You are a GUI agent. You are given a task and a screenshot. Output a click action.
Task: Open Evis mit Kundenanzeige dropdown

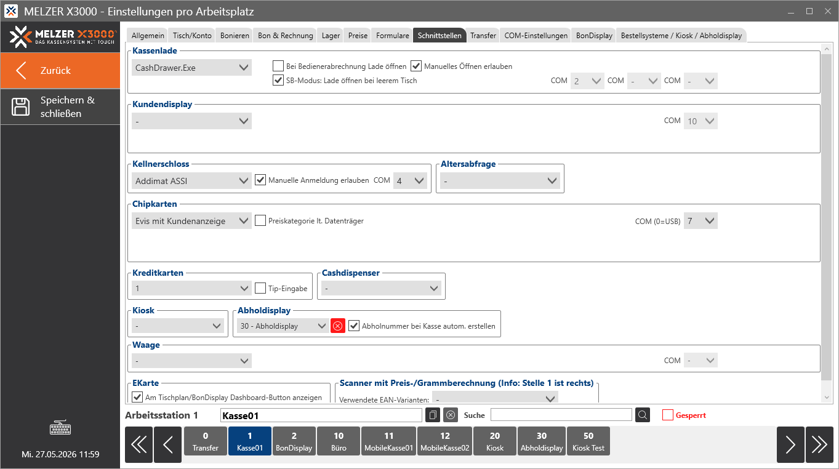192,221
